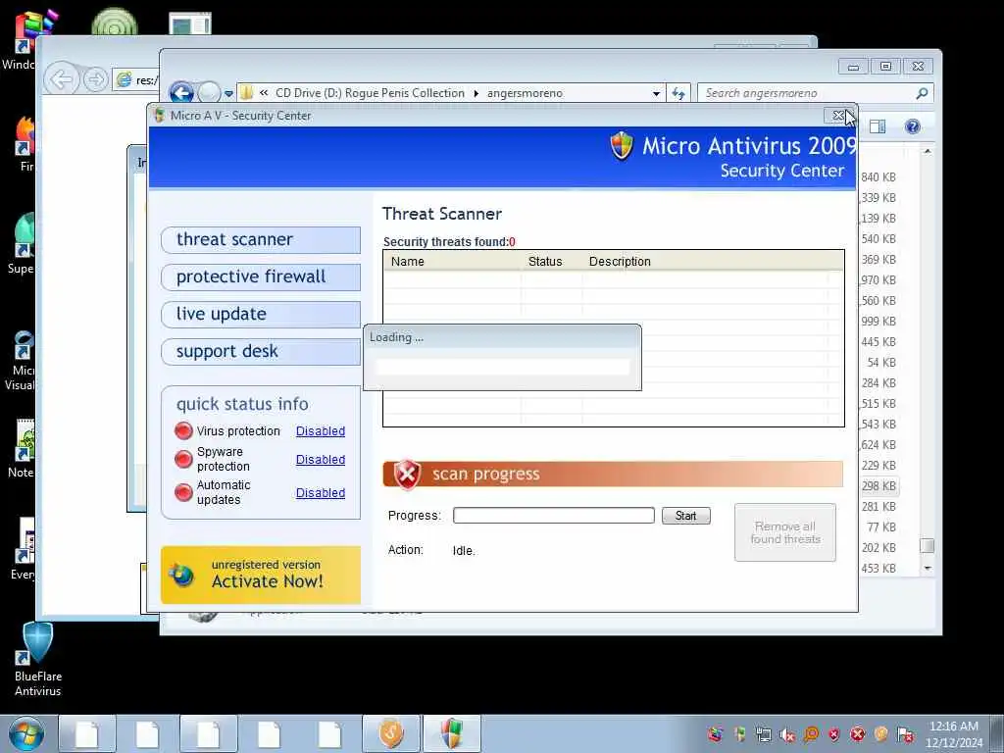
Task: Open the BlueFlare Antivirus desktop shortcut
Action: (x=38, y=660)
